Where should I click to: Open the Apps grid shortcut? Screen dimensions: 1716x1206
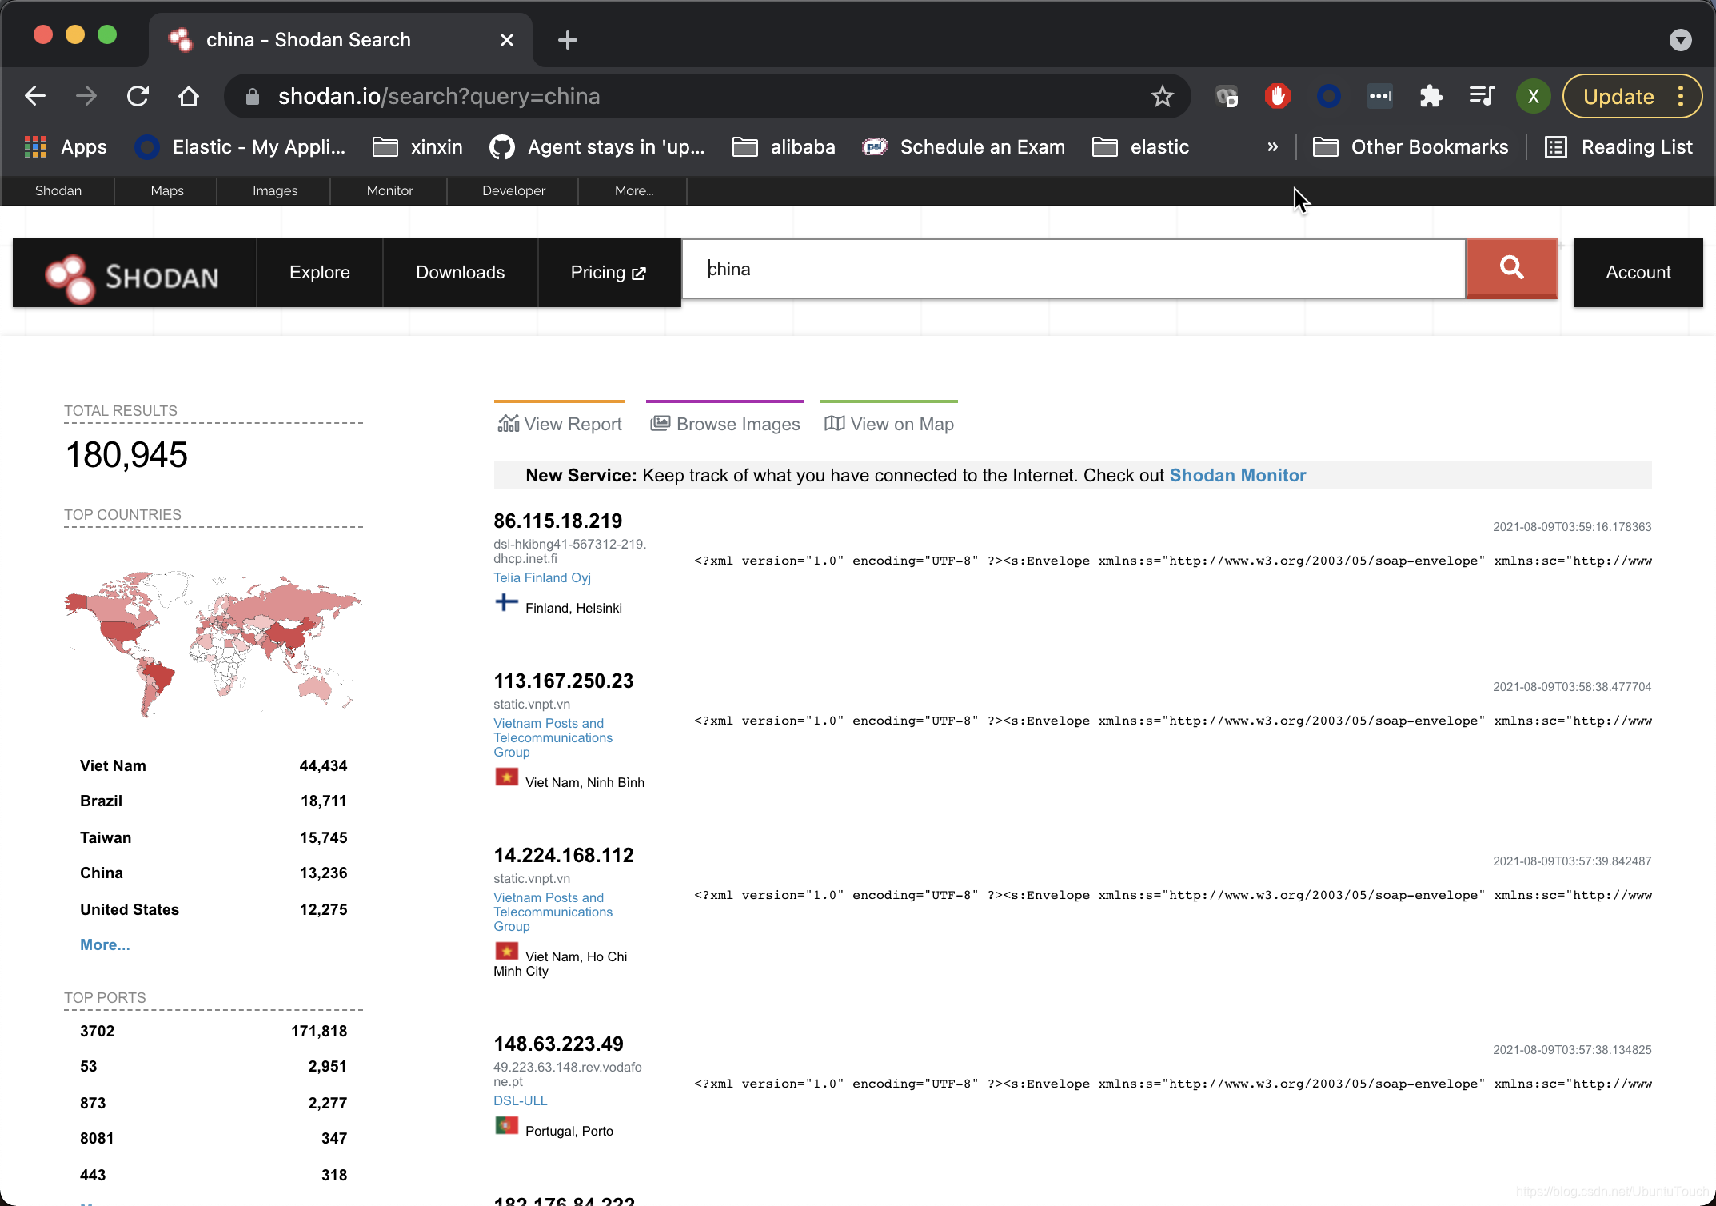(35, 147)
